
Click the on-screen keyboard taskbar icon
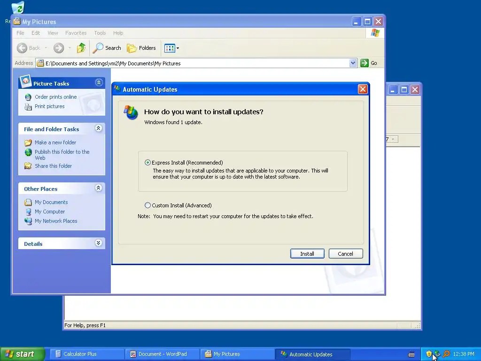pos(411,354)
